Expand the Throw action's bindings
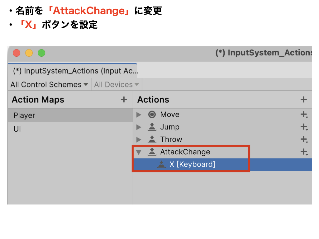 click(139, 140)
